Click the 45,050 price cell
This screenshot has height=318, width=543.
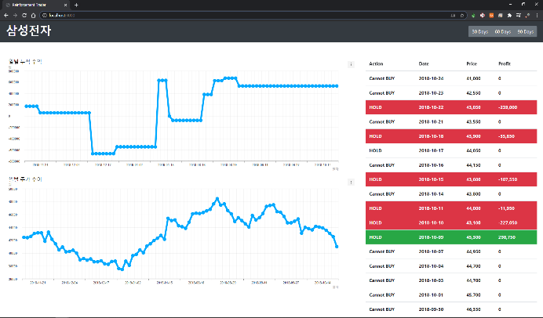pyautogui.click(x=473, y=107)
